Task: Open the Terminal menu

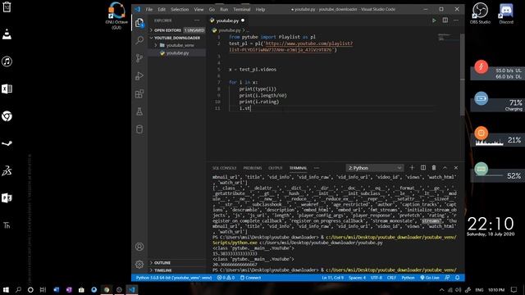Action: [242, 9]
